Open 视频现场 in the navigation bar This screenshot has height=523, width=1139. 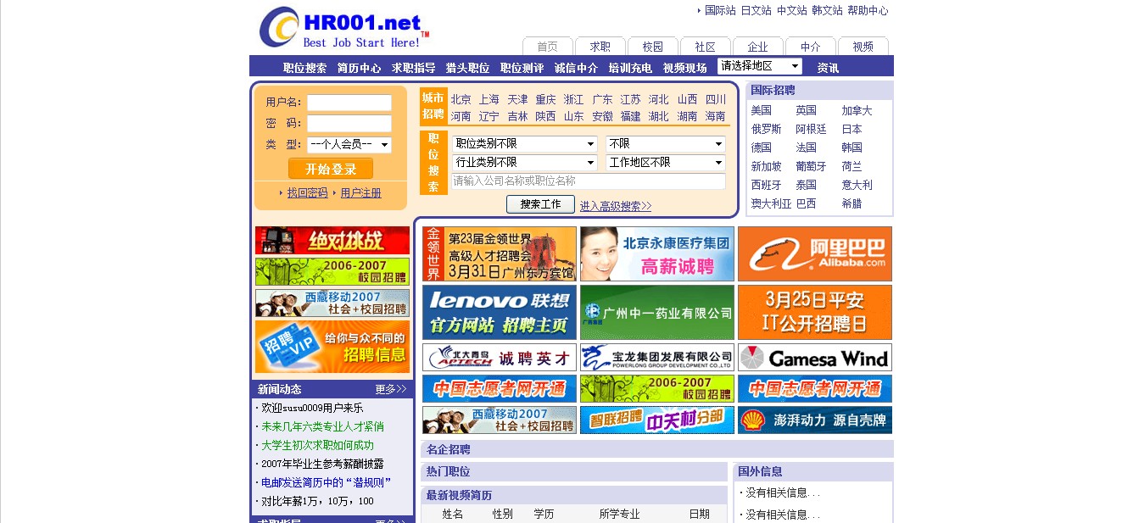(x=685, y=68)
